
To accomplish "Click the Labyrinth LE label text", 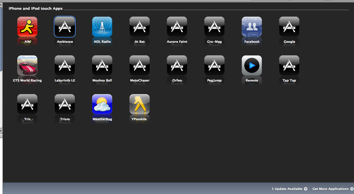I will (65, 80).
